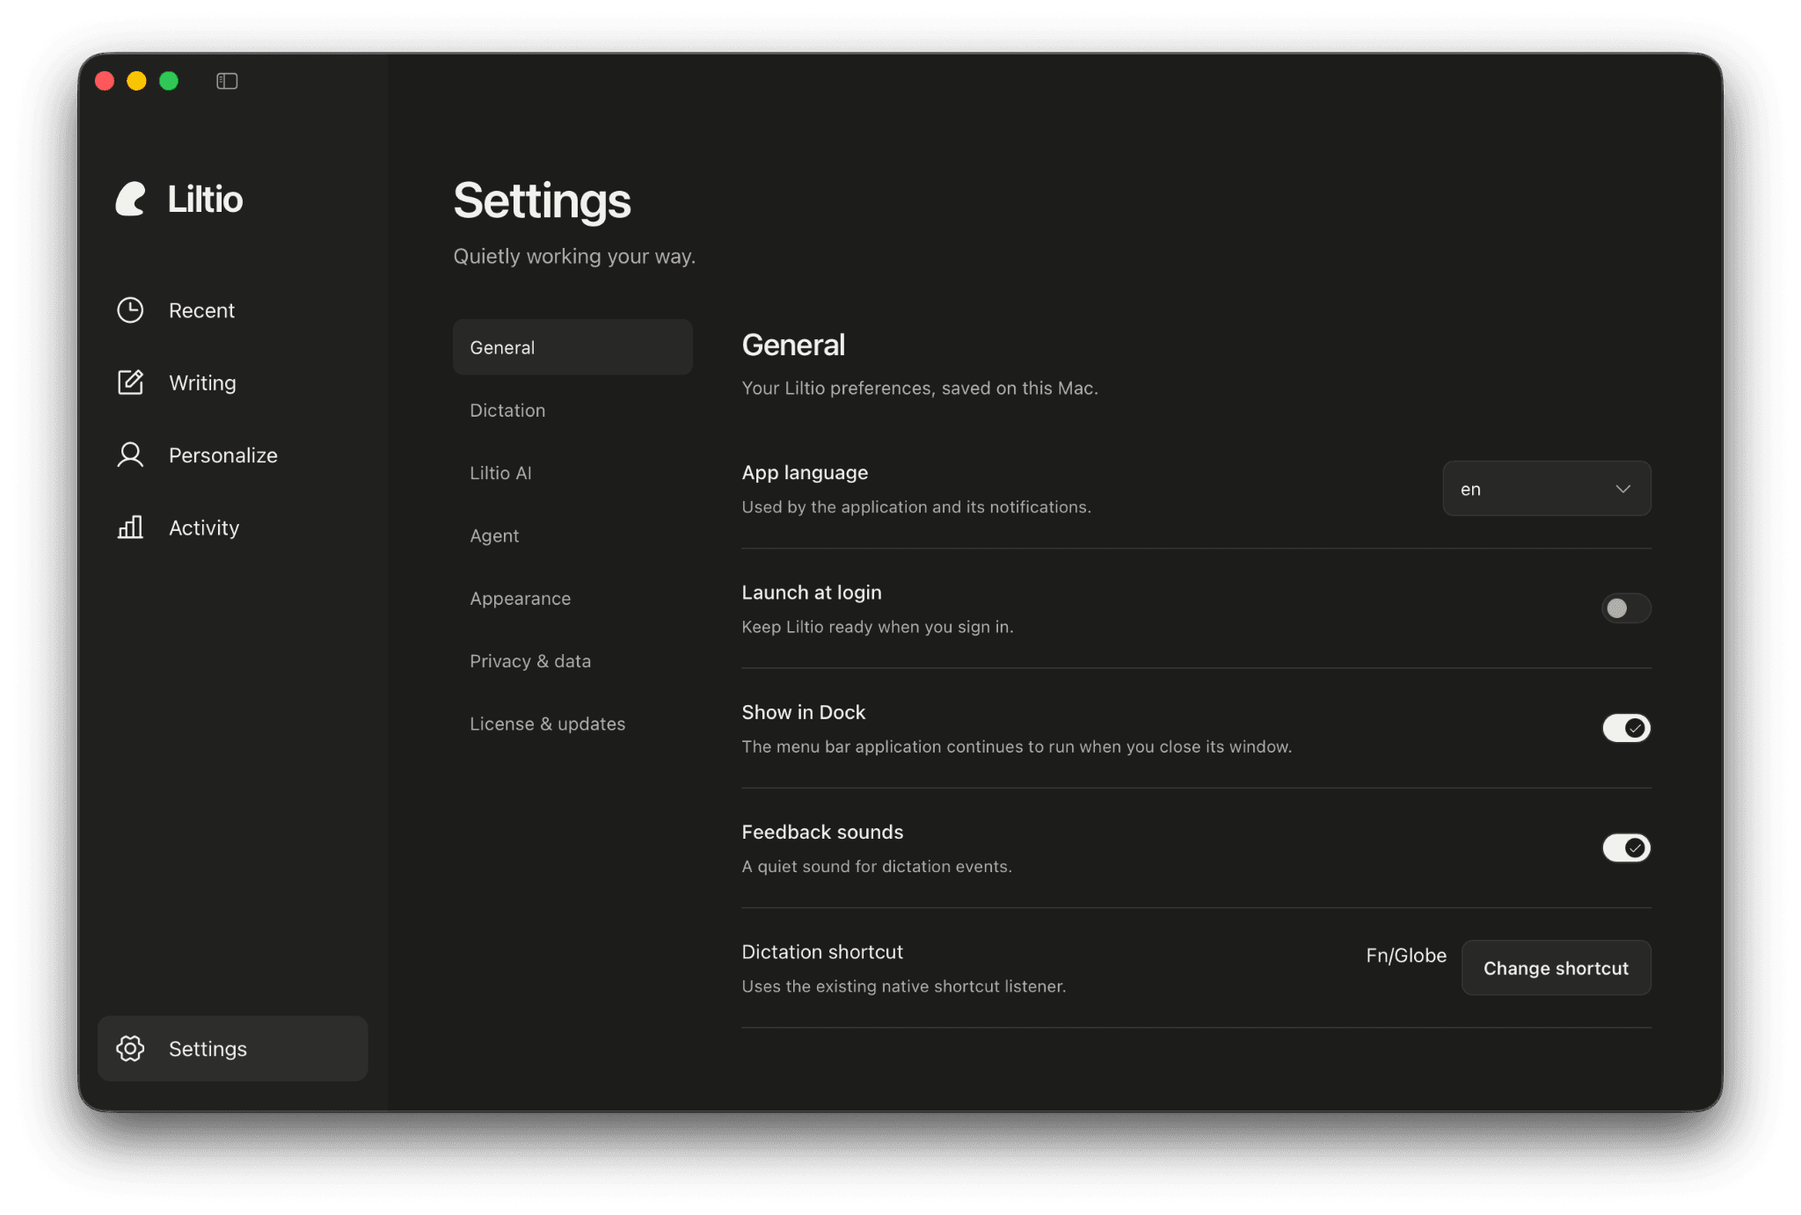1801x1215 pixels.
Task: Open Personalize in the sidebar
Action: coord(232,455)
